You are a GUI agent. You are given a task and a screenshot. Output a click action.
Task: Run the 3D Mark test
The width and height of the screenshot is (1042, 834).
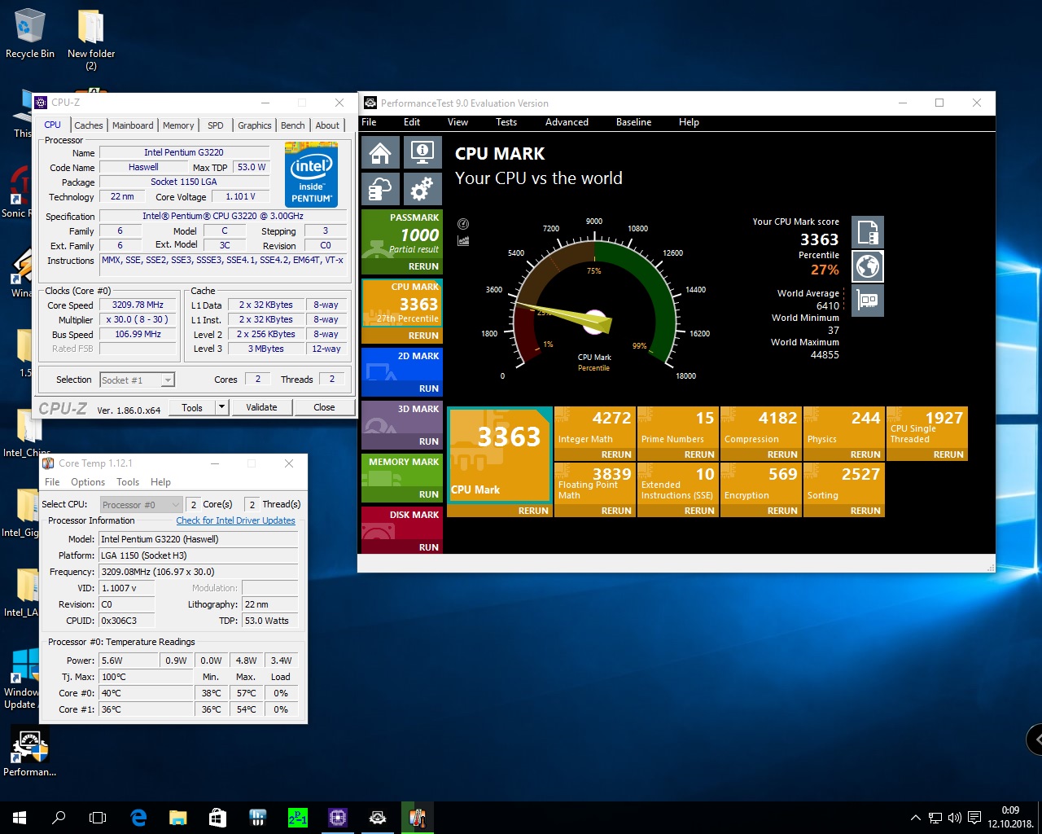(429, 441)
